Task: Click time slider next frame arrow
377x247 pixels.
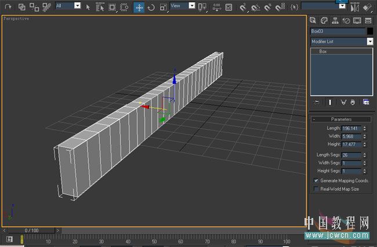Action: [57, 230]
